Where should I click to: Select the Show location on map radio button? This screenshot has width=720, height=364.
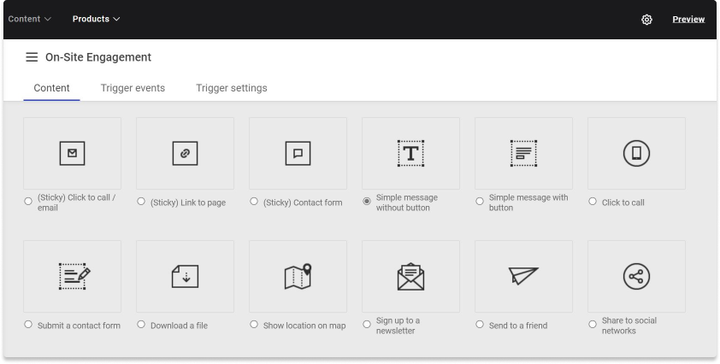[254, 324]
